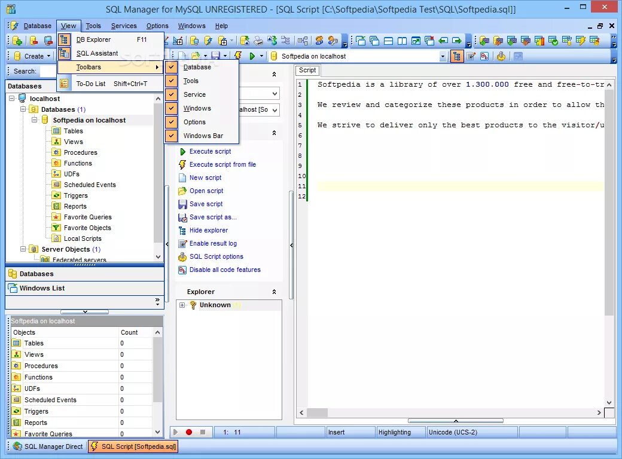The image size is (622, 459).
Task: Click the Enable result log toolbar icon
Action: (471, 56)
